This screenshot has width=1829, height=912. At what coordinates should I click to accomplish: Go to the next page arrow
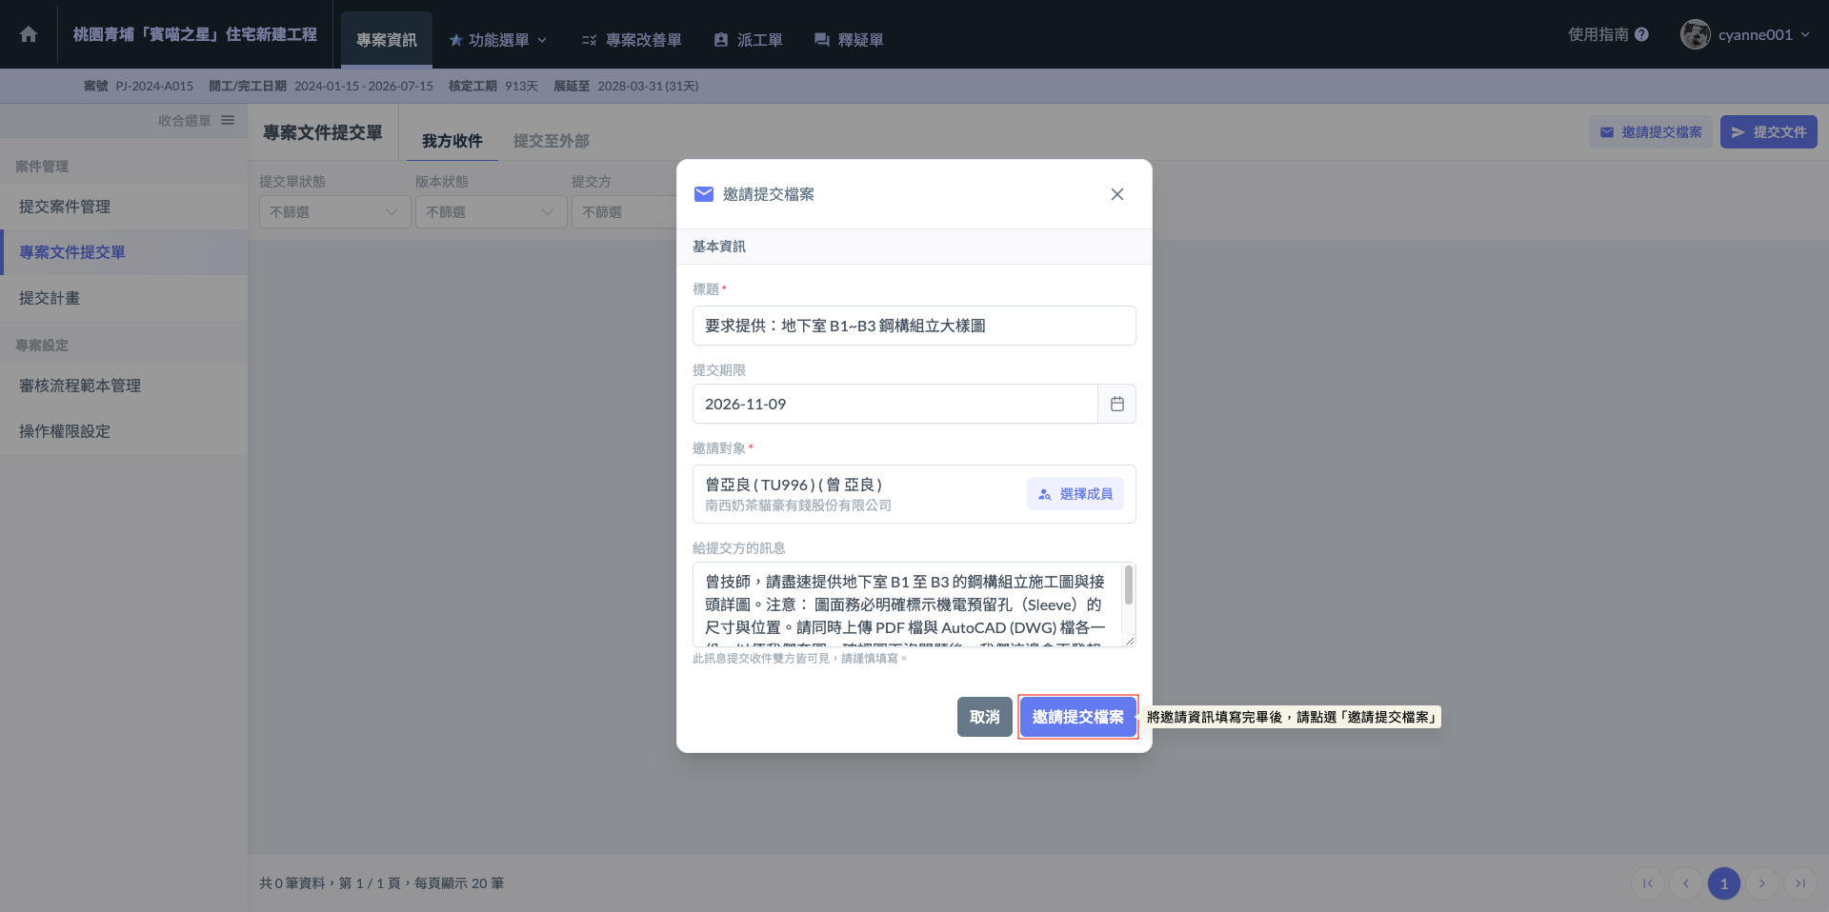pyautogui.click(x=1762, y=883)
